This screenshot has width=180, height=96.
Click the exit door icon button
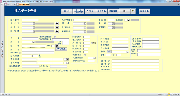coord(124,11)
